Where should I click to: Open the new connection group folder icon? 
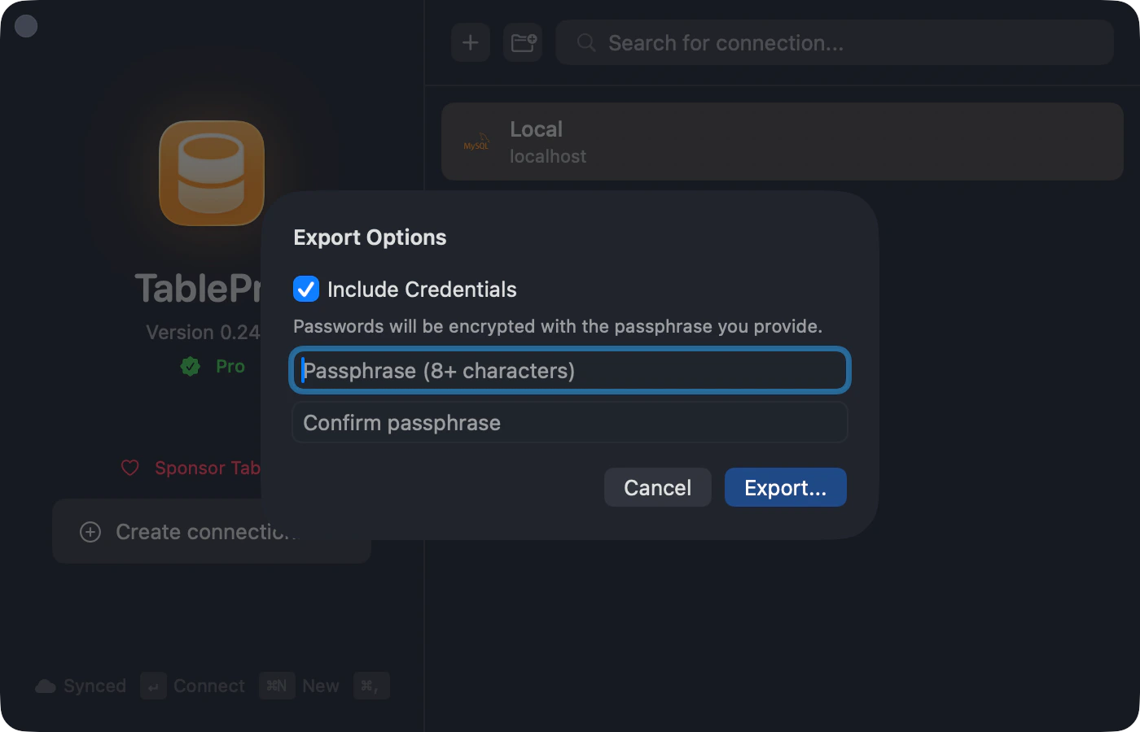pos(522,42)
